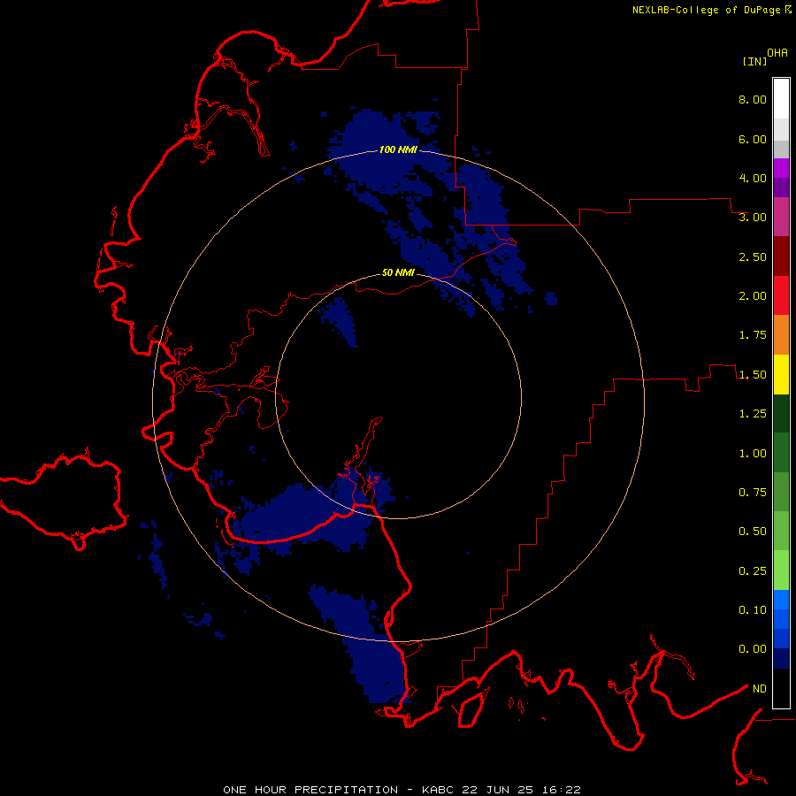Viewport: 796px width, 796px height.
Task: Click the [IN] units label
Action: 754,61
